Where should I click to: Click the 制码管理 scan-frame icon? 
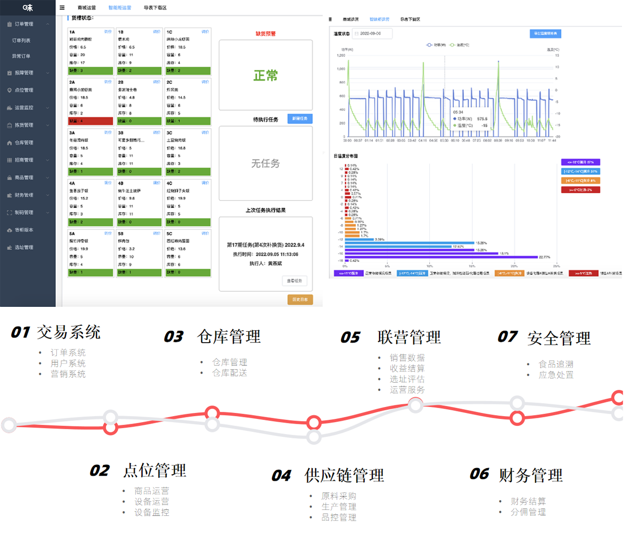point(10,213)
